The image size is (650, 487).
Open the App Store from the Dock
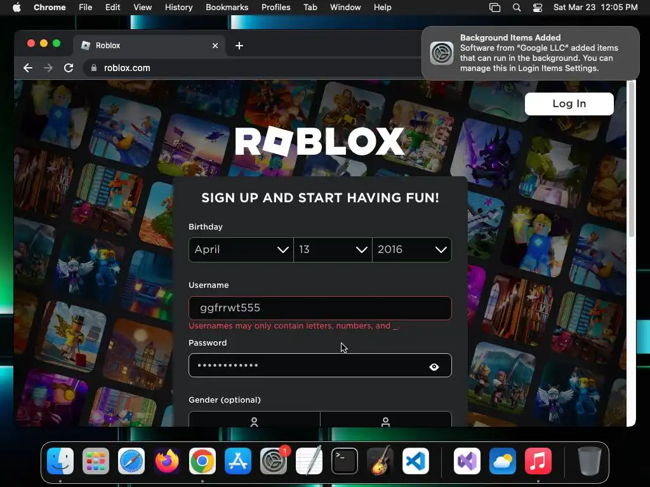click(x=238, y=461)
